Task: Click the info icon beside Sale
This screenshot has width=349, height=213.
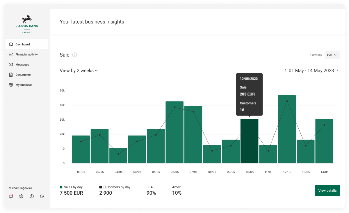Action: point(75,55)
